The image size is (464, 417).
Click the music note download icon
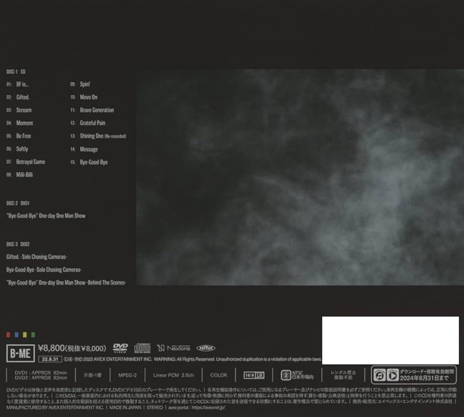[380, 374]
